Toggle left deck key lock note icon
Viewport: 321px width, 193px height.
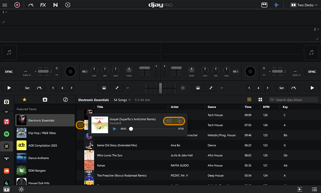(x=51, y=71)
